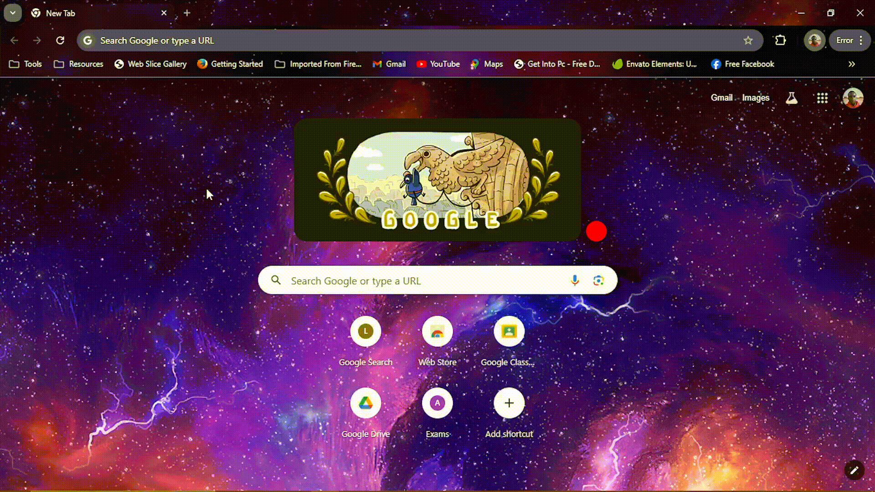
Task: Open Chrome three-dot menu
Action: pyautogui.click(x=861, y=41)
